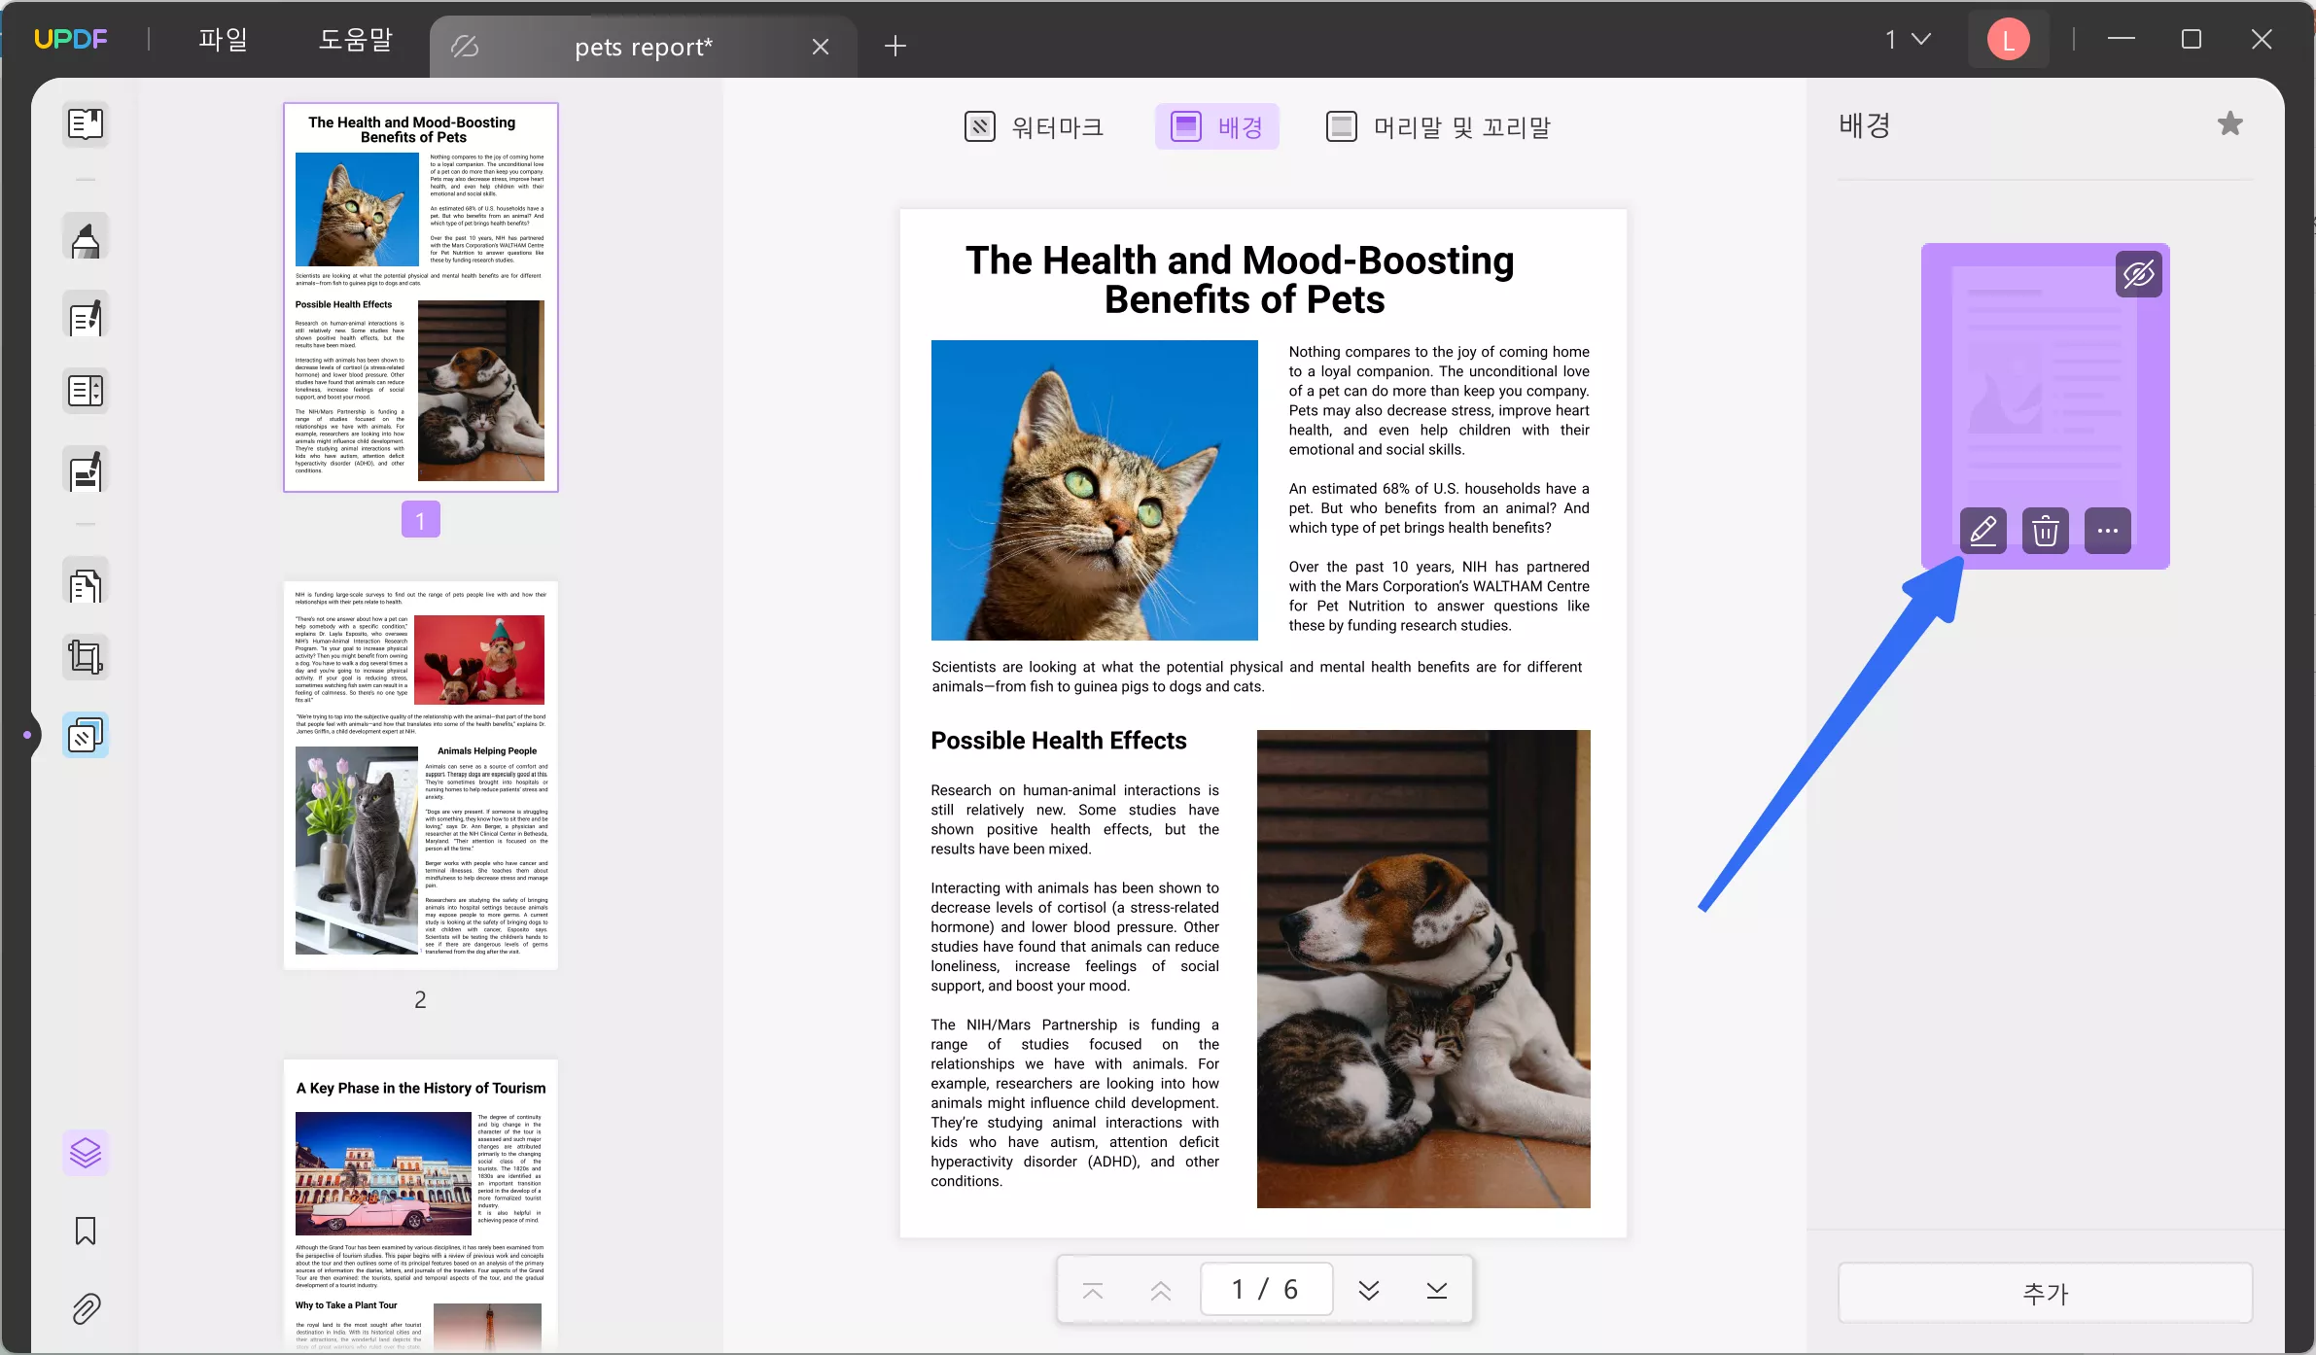Expand the left sidebar with the purple dot handle
The width and height of the screenshot is (2316, 1355).
27,735
